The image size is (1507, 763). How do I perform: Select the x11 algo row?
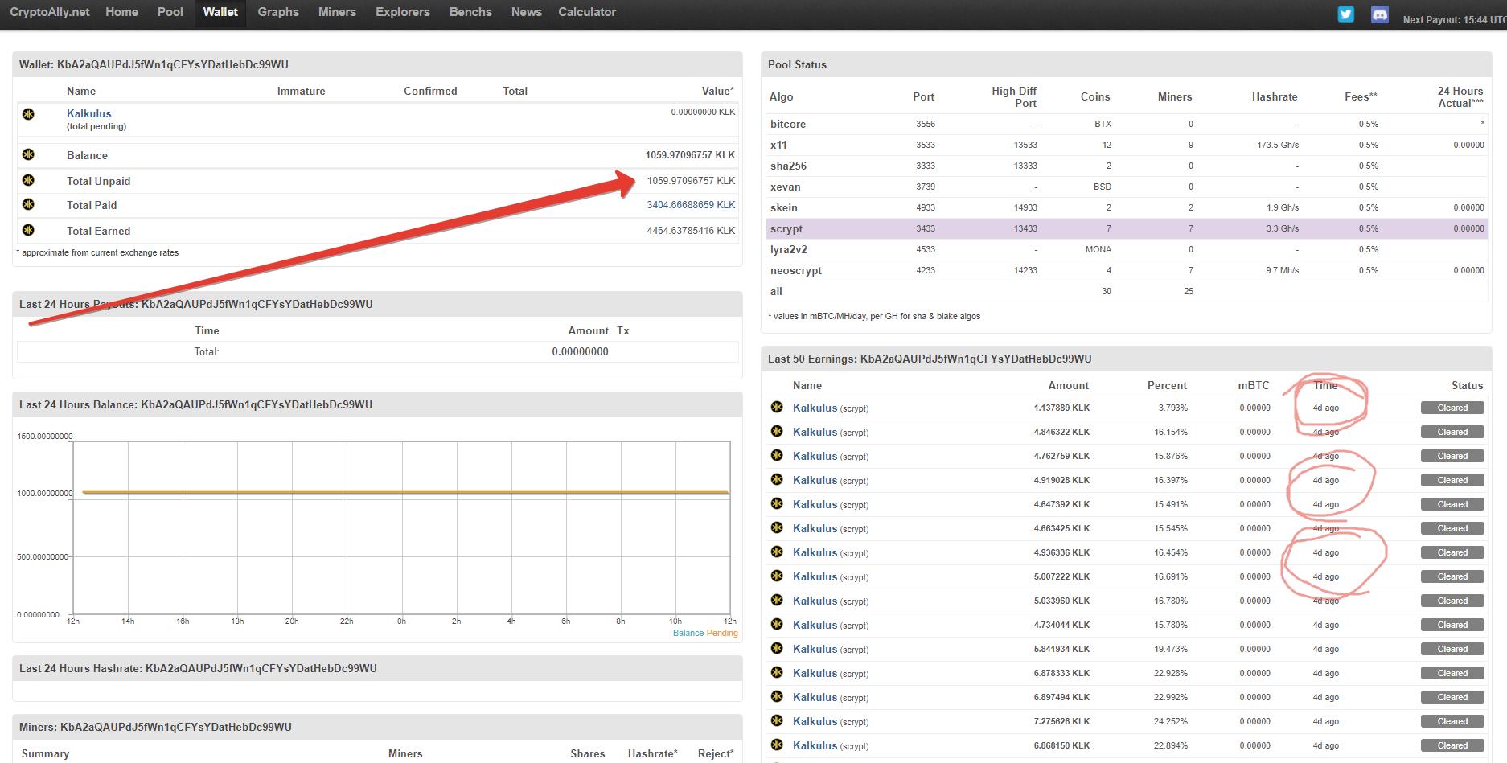click(1127, 145)
